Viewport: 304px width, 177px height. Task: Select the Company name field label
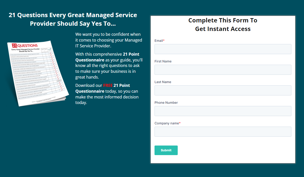pyautogui.click(x=166, y=123)
